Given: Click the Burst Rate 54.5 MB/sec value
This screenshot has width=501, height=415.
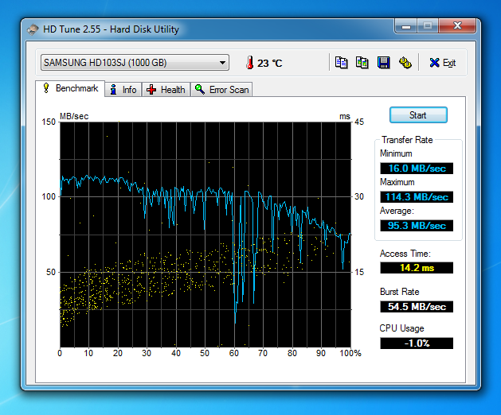Looking at the screenshot, I should 417,307.
